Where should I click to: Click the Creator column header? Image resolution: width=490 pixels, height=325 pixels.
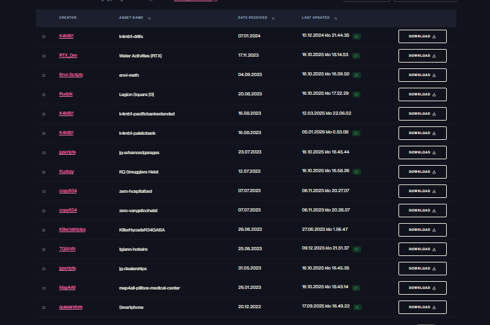click(68, 18)
